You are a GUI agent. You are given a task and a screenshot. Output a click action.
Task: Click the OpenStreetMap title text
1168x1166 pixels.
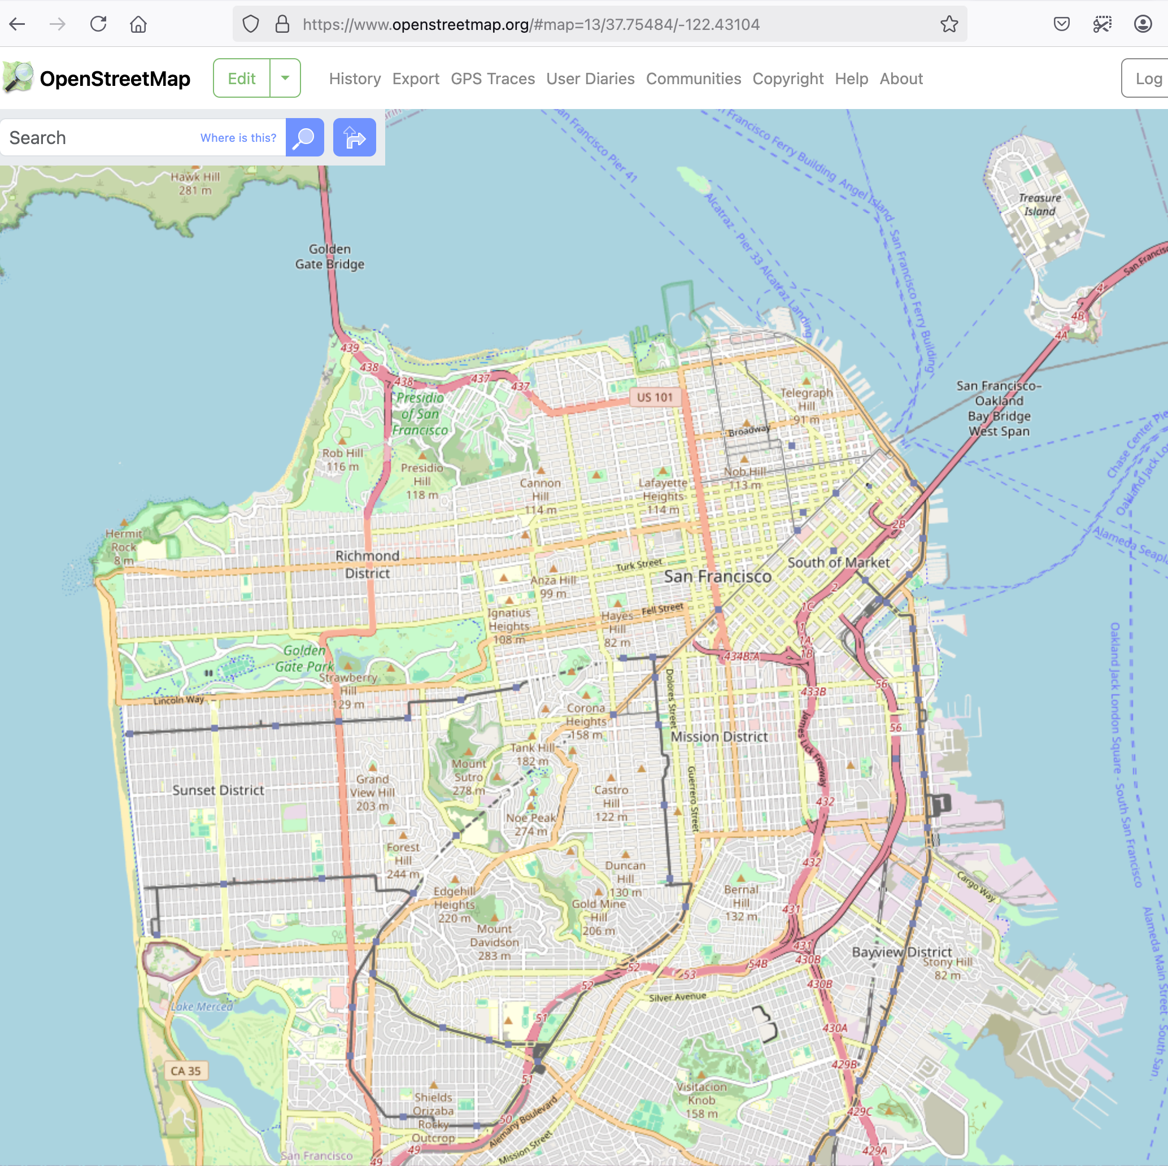coord(115,78)
